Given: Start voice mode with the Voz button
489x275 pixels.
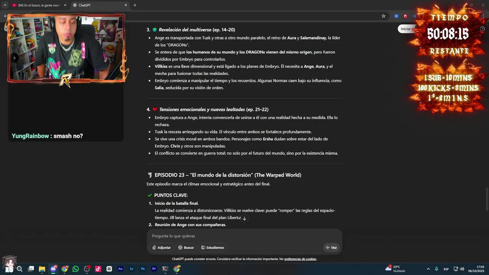Looking at the screenshot, I should coord(331,247).
